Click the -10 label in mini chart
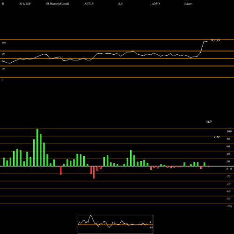This screenshot has width=234, height=234. point(151,227)
